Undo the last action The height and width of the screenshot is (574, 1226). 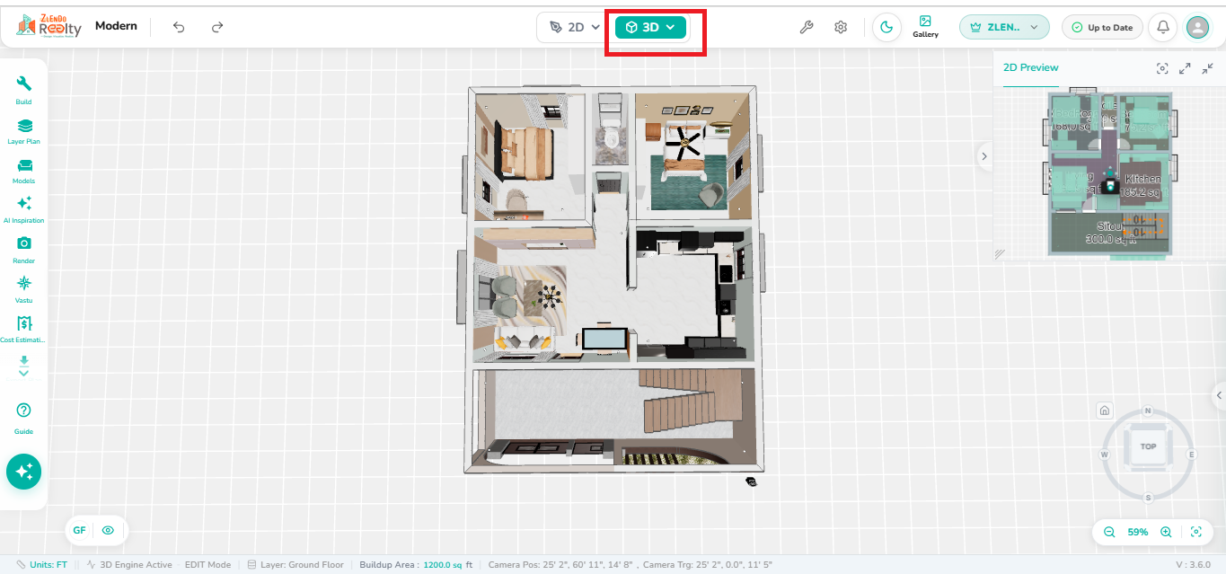coord(179,27)
